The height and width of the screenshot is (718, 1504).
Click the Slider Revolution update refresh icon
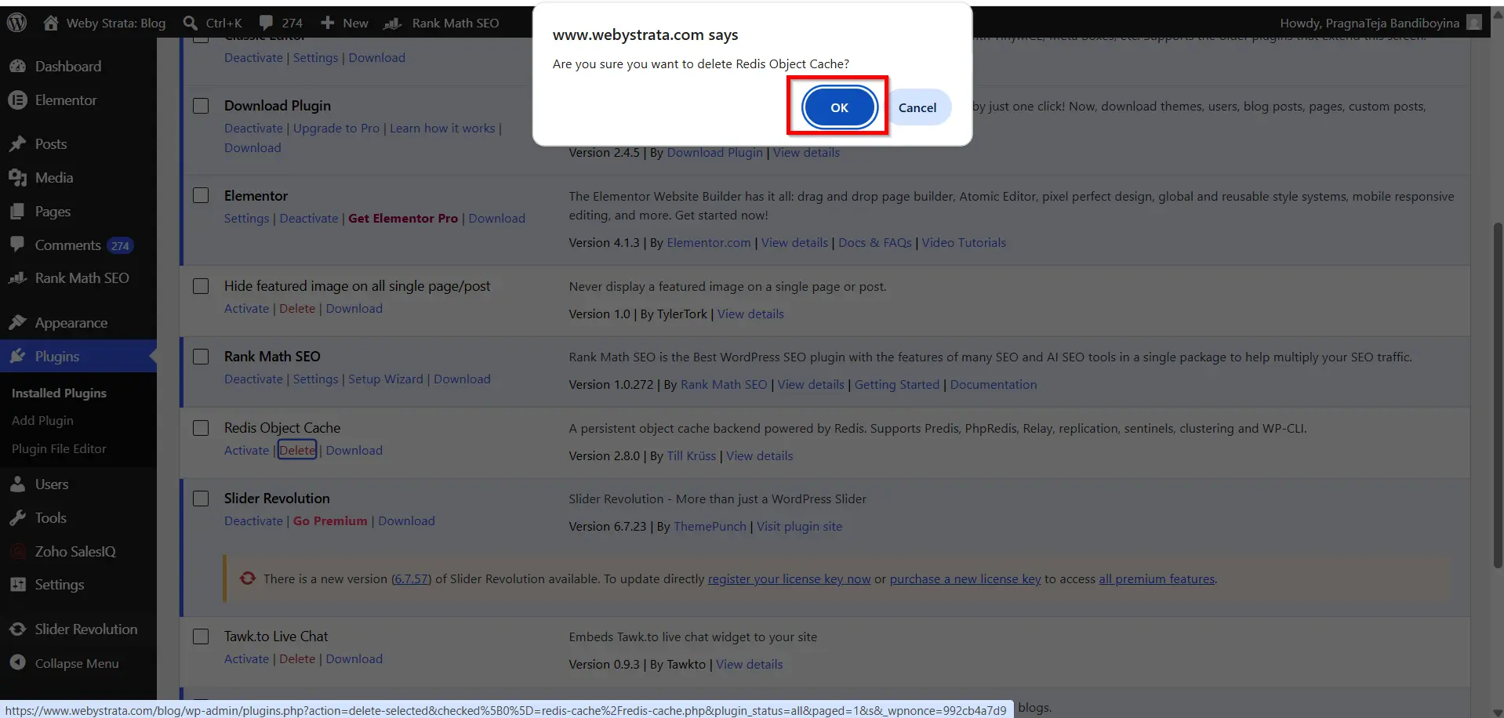tap(248, 578)
